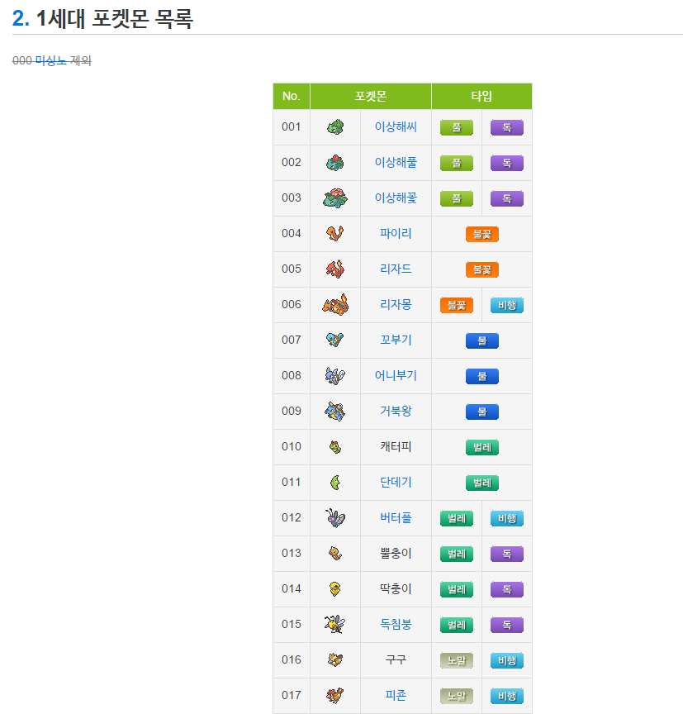
Task: Click the 독침붕 sprite in row 015
Action: [x=335, y=624]
